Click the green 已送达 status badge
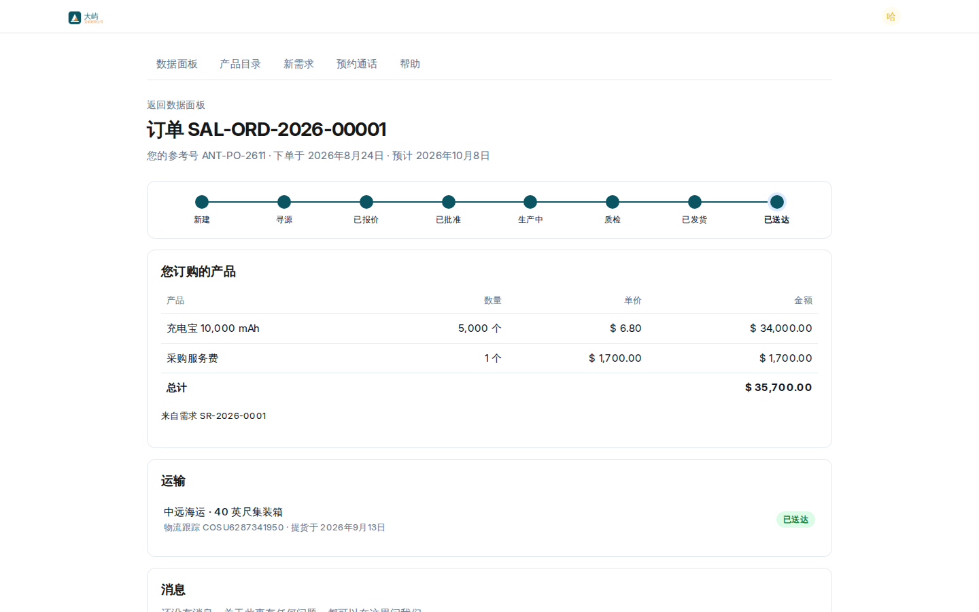 (x=795, y=520)
